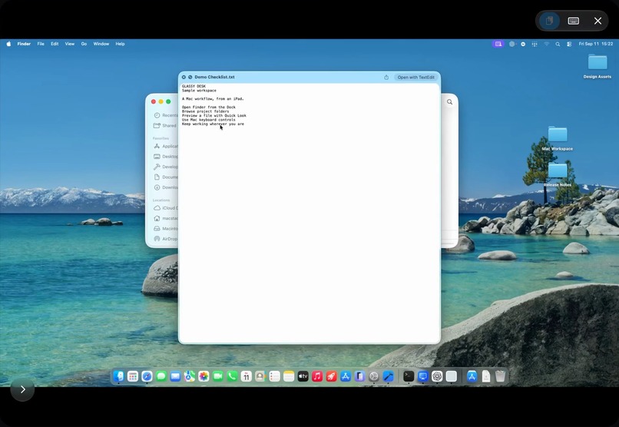This screenshot has height=427, width=619.
Task: Click the line "Preview a file with Quick Look"
Action: pos(214,116)
